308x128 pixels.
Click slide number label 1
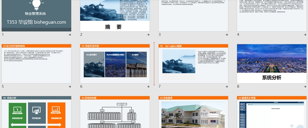[x=2, y=35]
